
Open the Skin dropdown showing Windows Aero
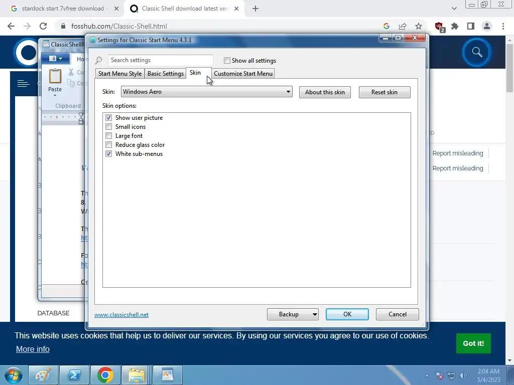206,92
